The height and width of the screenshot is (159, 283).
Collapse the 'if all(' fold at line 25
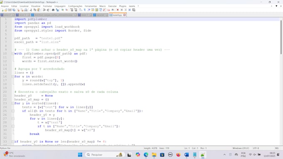tap(13, 111)
